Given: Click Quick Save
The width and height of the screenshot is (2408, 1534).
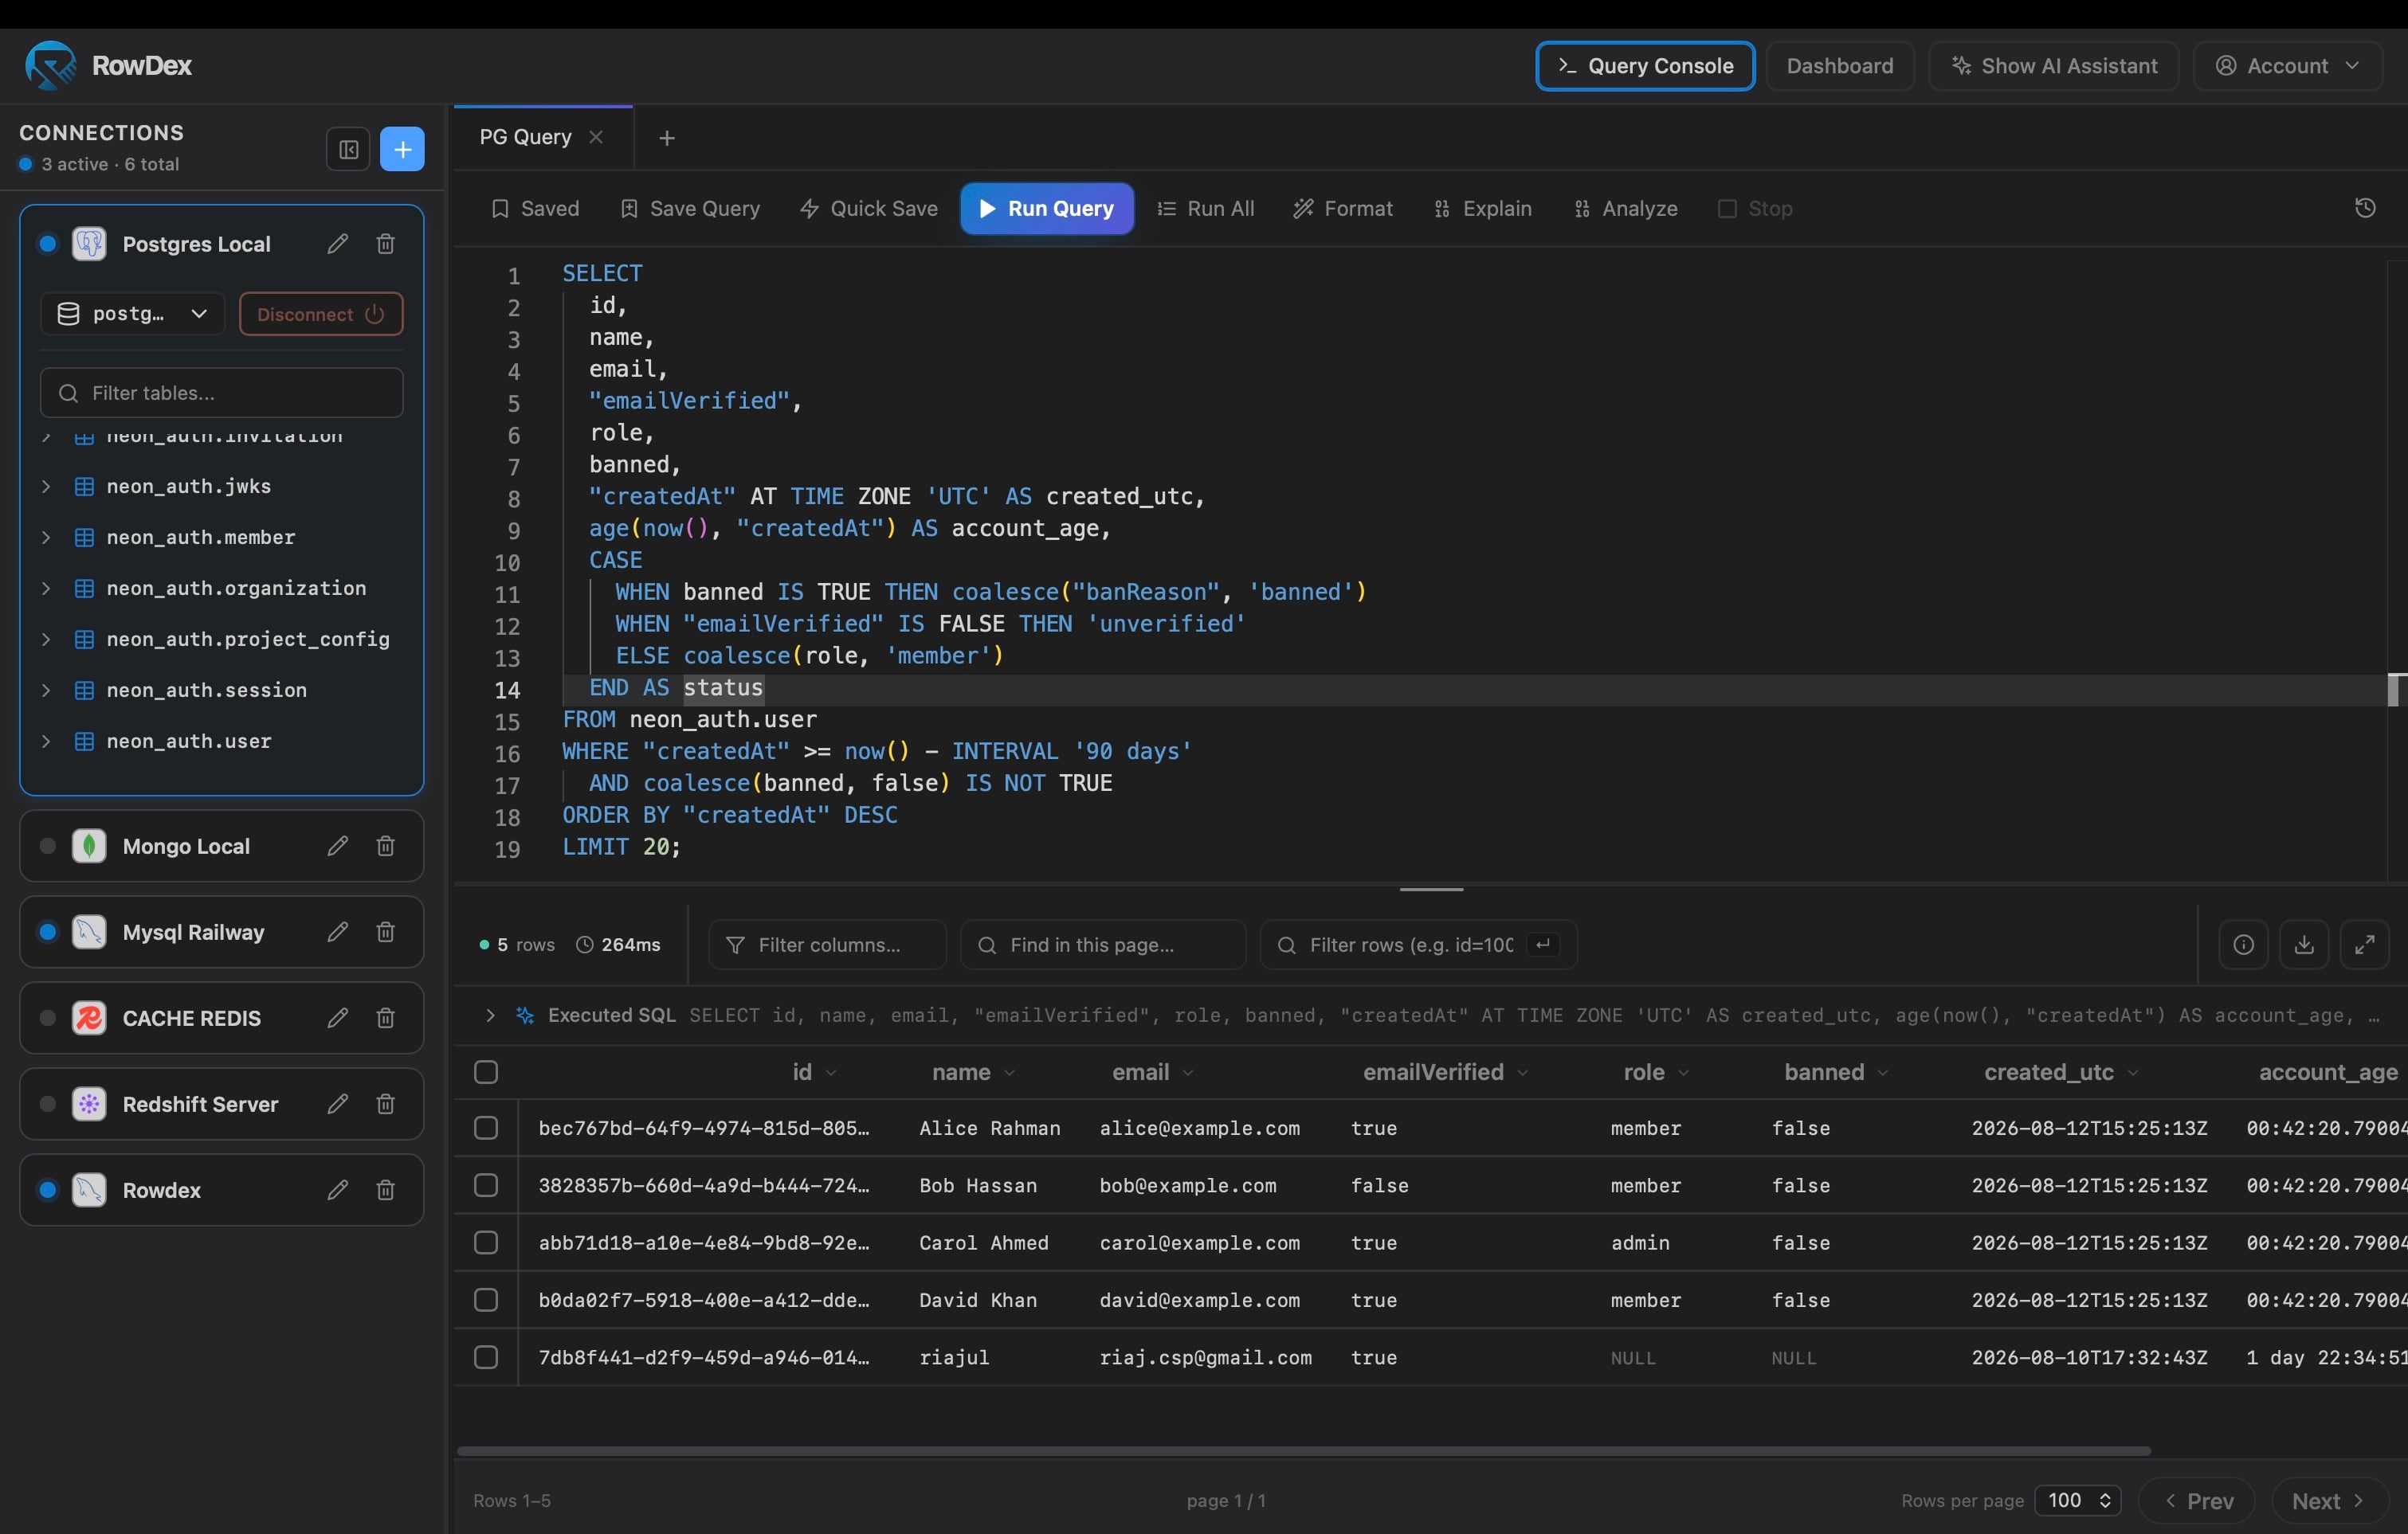Looking at the screenshot, I should pos(869,209).
